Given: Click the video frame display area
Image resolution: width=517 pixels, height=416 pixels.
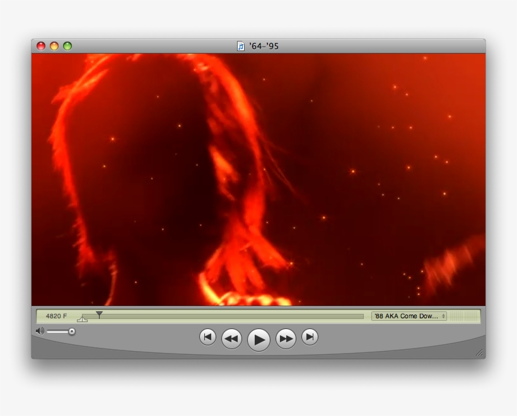Looking at the screenshot, I should tap(258, 180).
